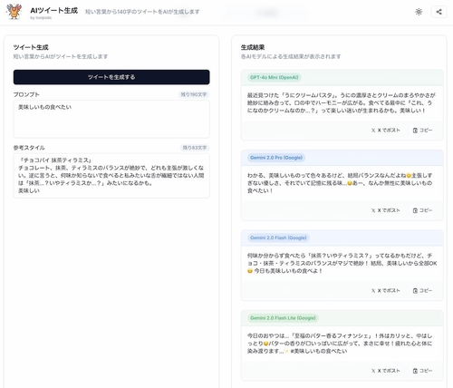
Task: Click the 生成結果 heading
Action: pos(253,47)
